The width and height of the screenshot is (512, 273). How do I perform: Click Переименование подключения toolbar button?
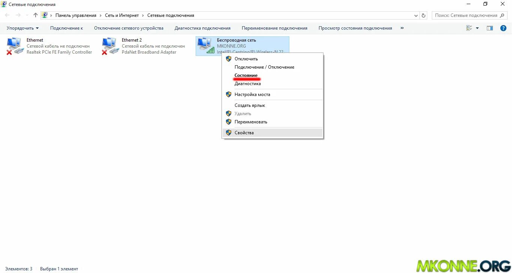(x=274, y=28)
